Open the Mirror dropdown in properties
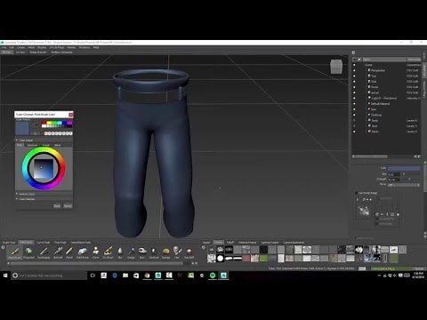 [404, 185]
